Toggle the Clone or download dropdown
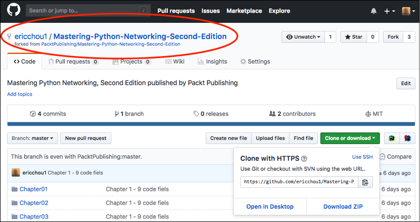This screenshot has height=222, width=420. (x=350, y=138)
